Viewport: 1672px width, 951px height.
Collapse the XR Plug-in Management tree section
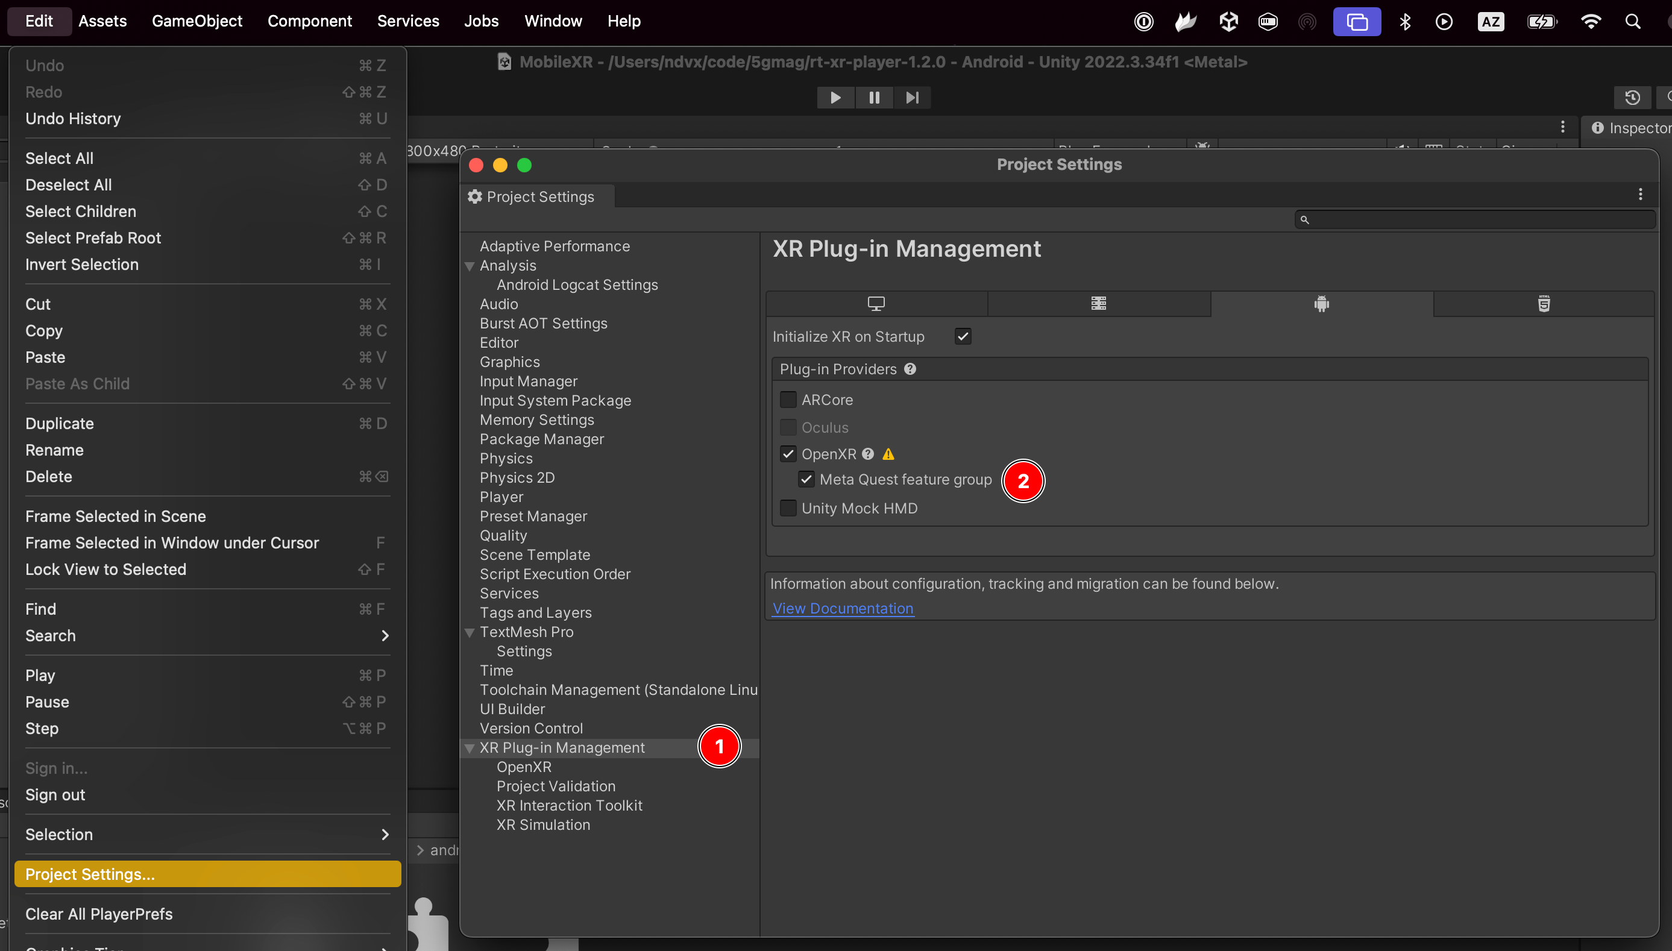point(469,748)
